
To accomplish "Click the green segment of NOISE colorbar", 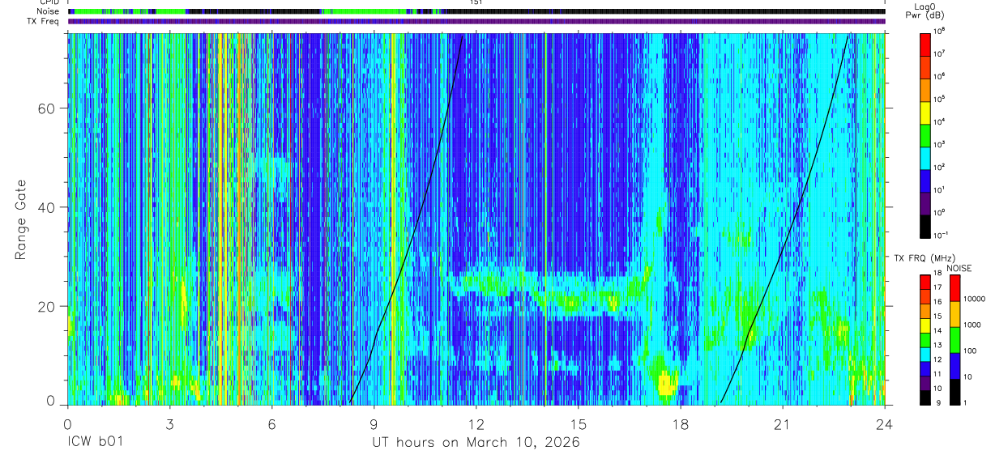I will click(954, 340).
